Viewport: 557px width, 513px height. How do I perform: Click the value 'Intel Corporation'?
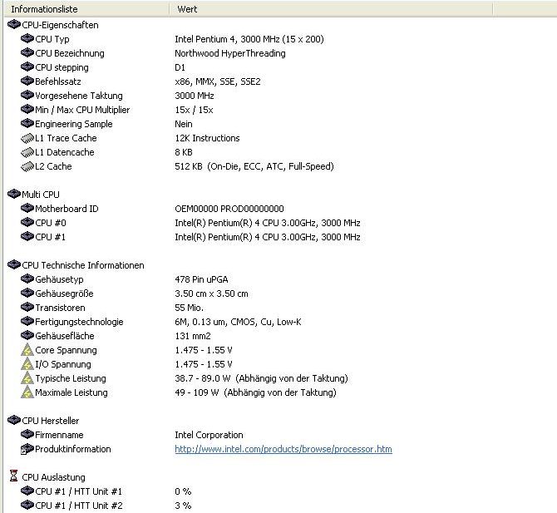coord(209,435)
